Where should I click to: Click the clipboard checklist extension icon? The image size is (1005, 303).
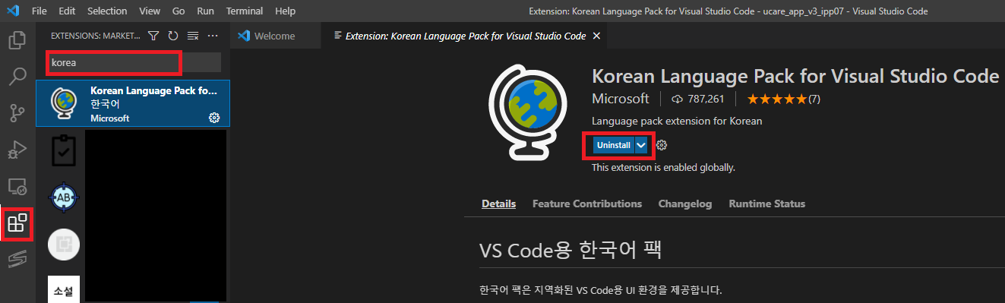(63, 150)
